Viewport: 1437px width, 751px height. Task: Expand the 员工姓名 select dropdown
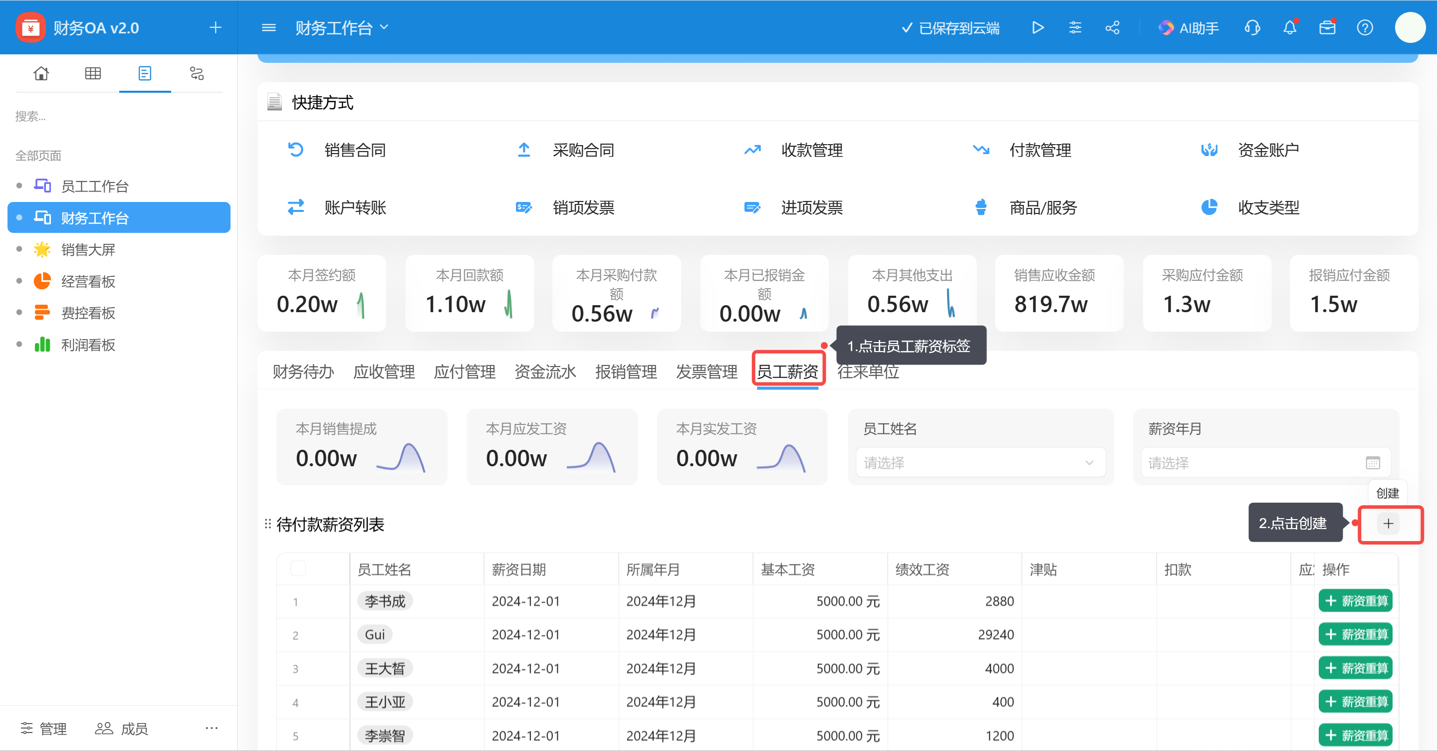pos(980,462)
